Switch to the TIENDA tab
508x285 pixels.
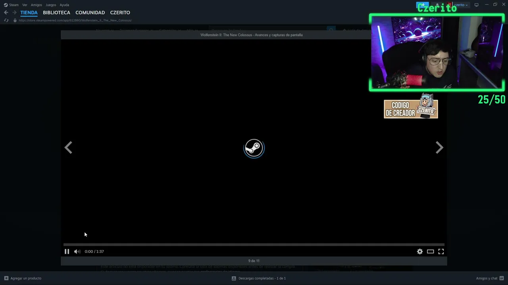[x=29, y=13]
